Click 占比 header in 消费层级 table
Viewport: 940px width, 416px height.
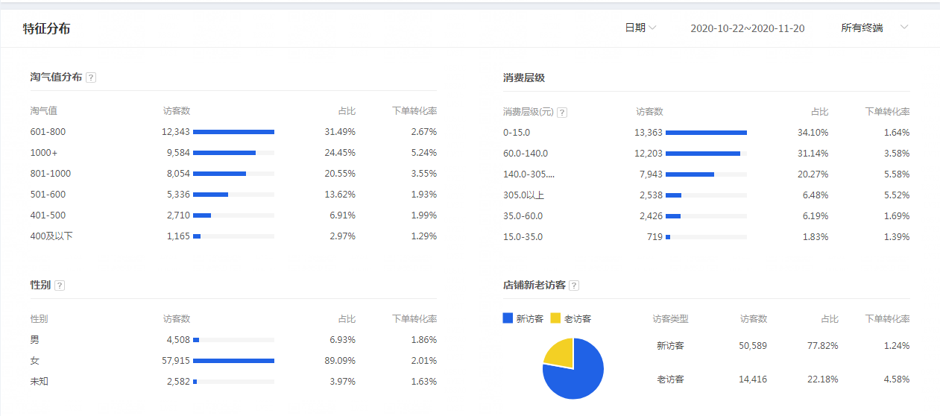(x=819, y=112)
